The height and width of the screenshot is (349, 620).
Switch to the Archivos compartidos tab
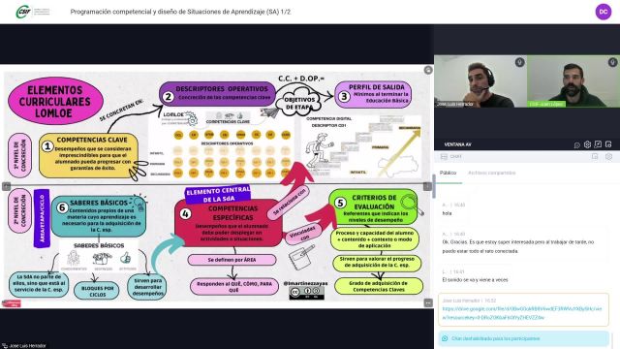491,173
